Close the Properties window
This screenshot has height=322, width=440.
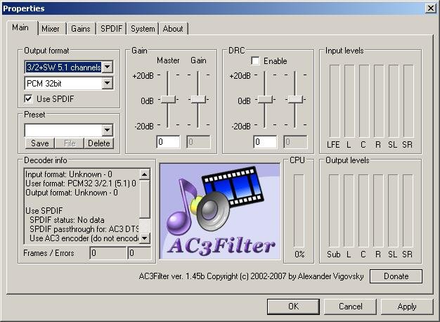[x=430, y=8]
